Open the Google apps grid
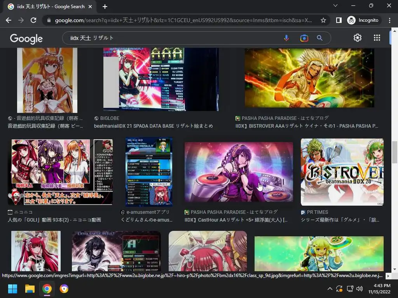This screenshot has width=398, height=298. tap(377, 38)
